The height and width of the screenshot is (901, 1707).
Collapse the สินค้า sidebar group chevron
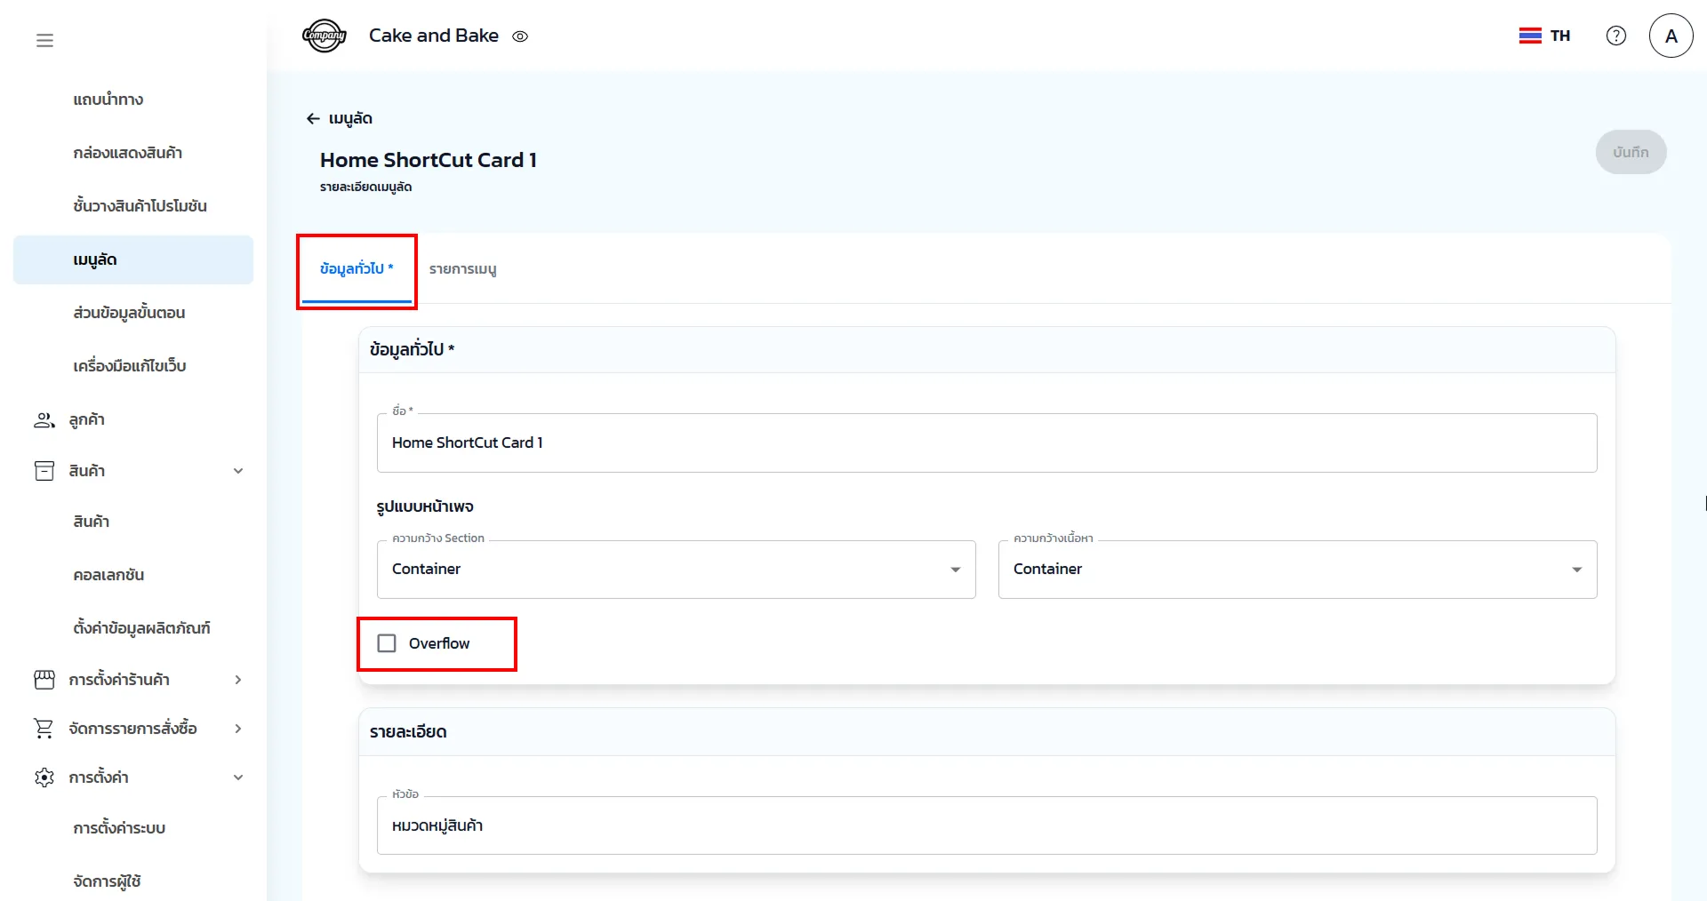[x=238, y=471]
